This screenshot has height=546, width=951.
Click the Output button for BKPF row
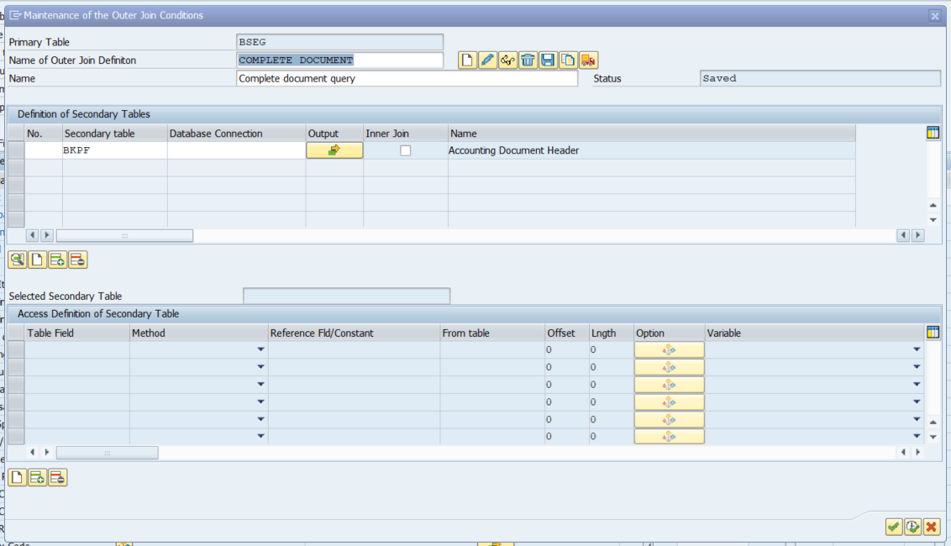pos(334,150)
